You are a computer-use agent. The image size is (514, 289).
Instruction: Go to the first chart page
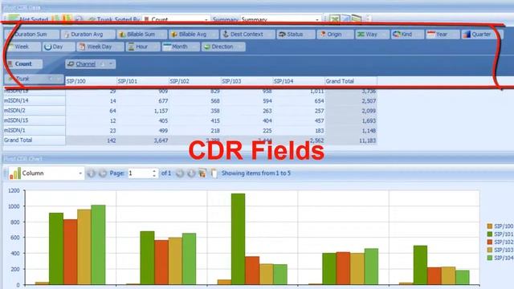tap(91, 173)
